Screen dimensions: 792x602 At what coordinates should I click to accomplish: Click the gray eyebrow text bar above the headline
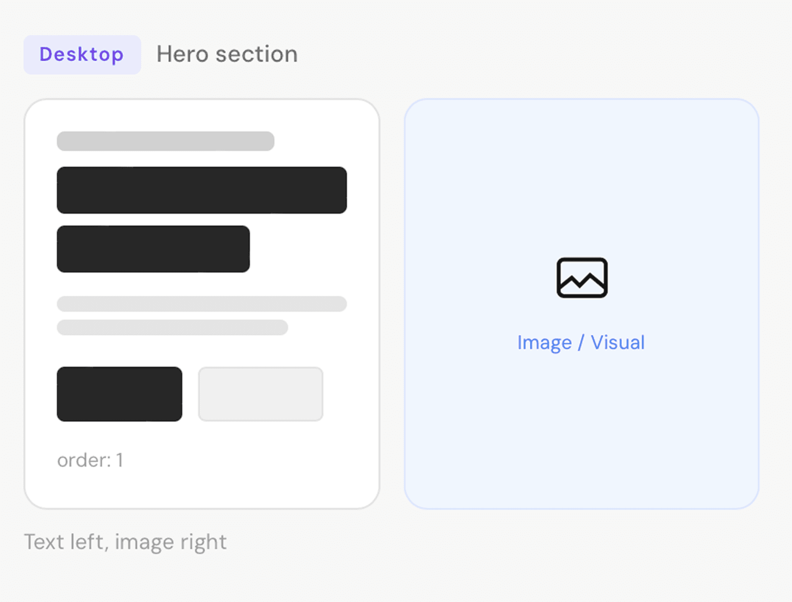point(166,141)
